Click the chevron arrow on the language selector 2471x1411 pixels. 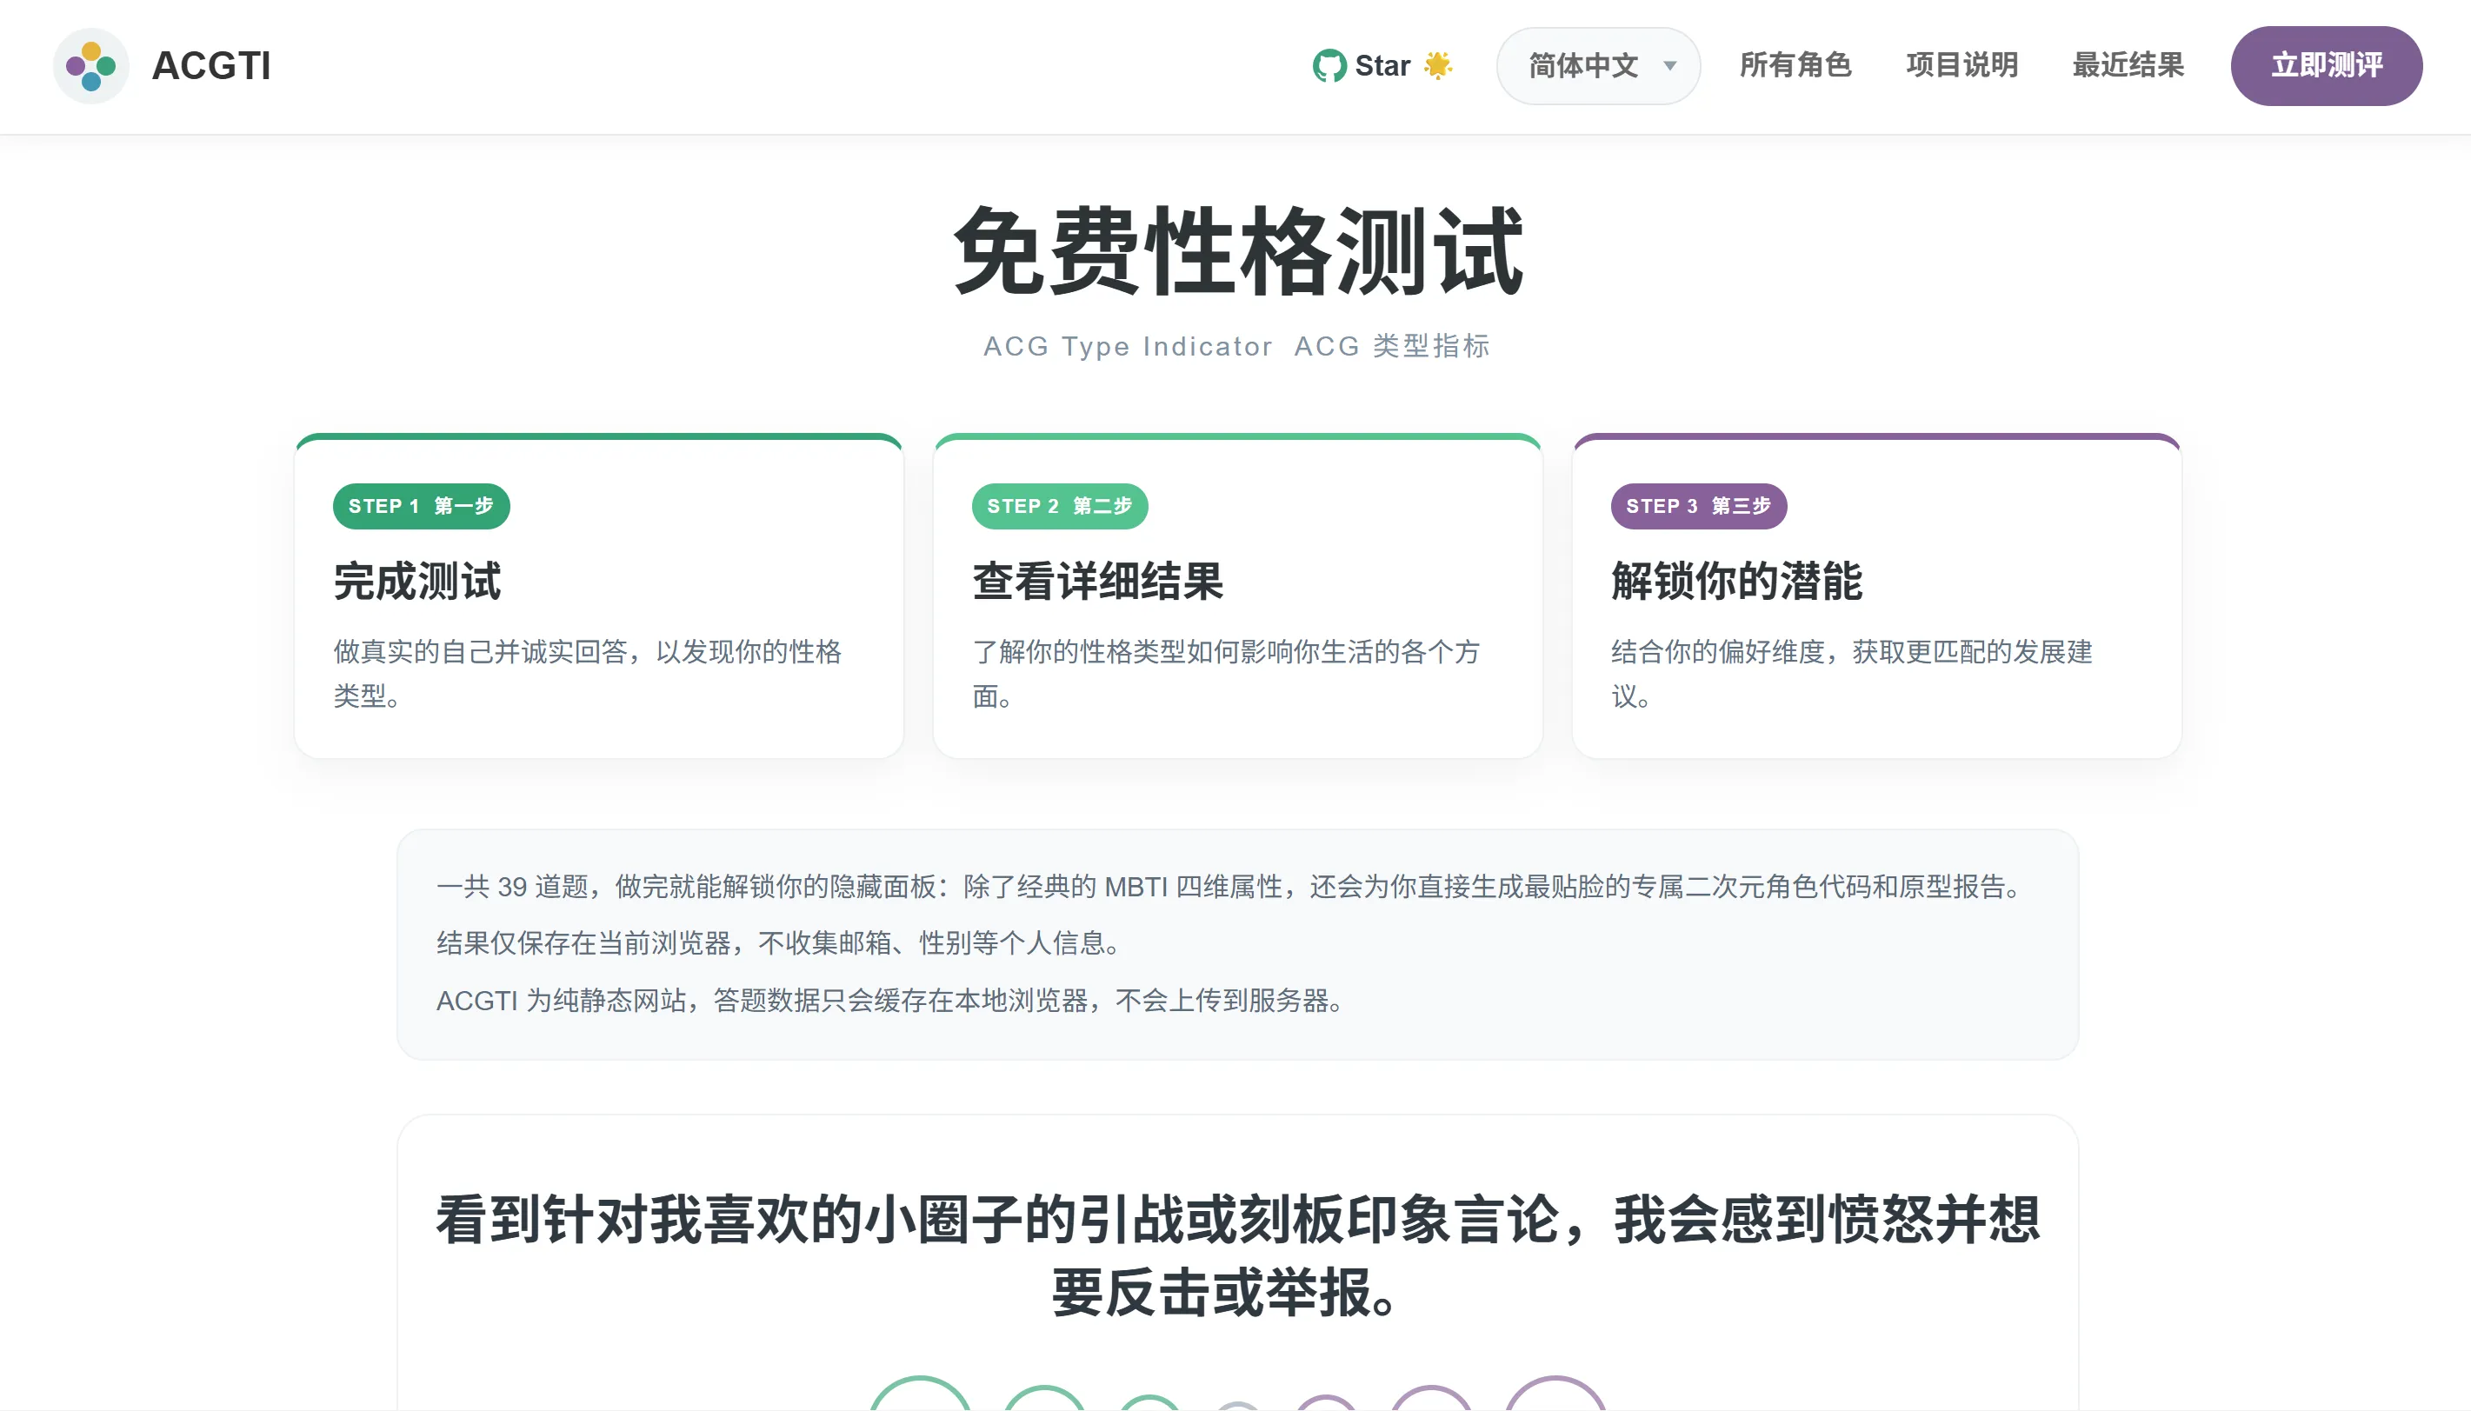(x=1670, y=66)
